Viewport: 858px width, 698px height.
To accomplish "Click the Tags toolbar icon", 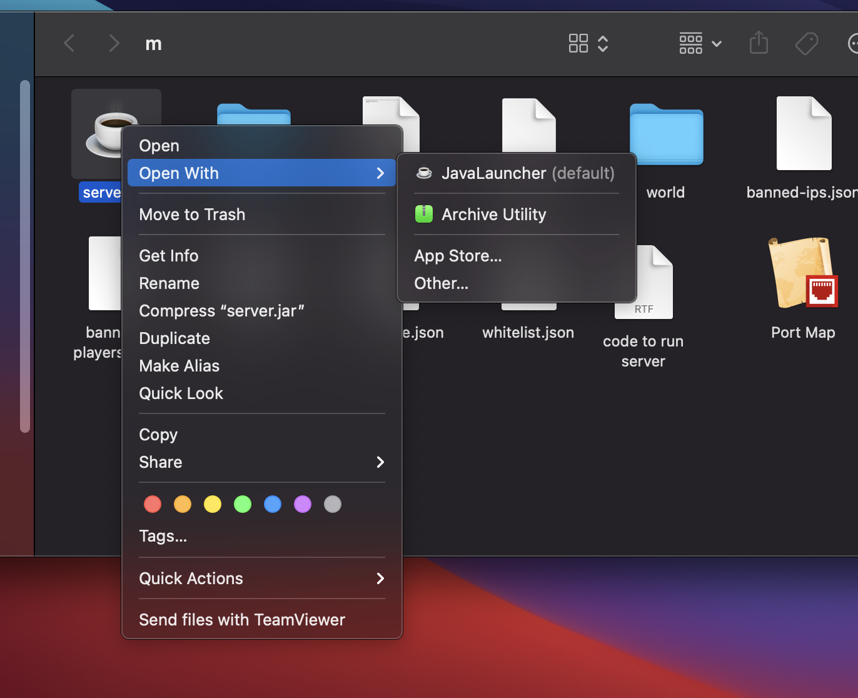I will coord(806,44).
